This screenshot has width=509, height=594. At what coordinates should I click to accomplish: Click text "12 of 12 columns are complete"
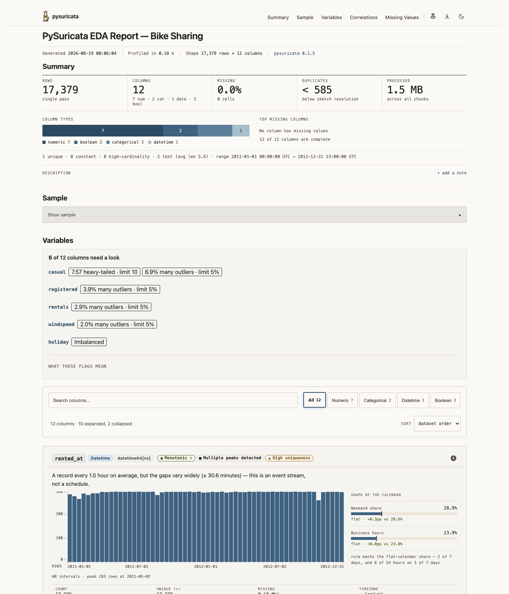click(295, 139)
